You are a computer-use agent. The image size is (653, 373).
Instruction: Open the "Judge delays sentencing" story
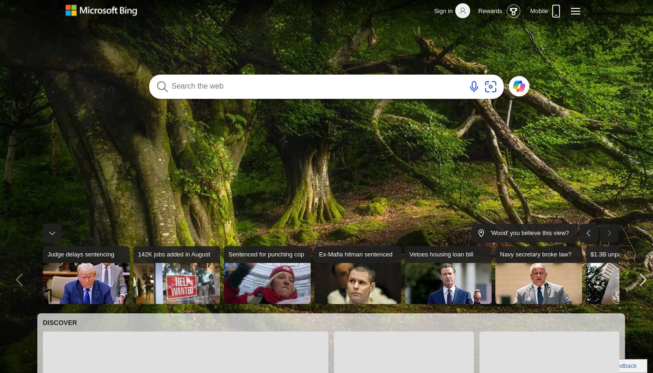click(86, 275)
